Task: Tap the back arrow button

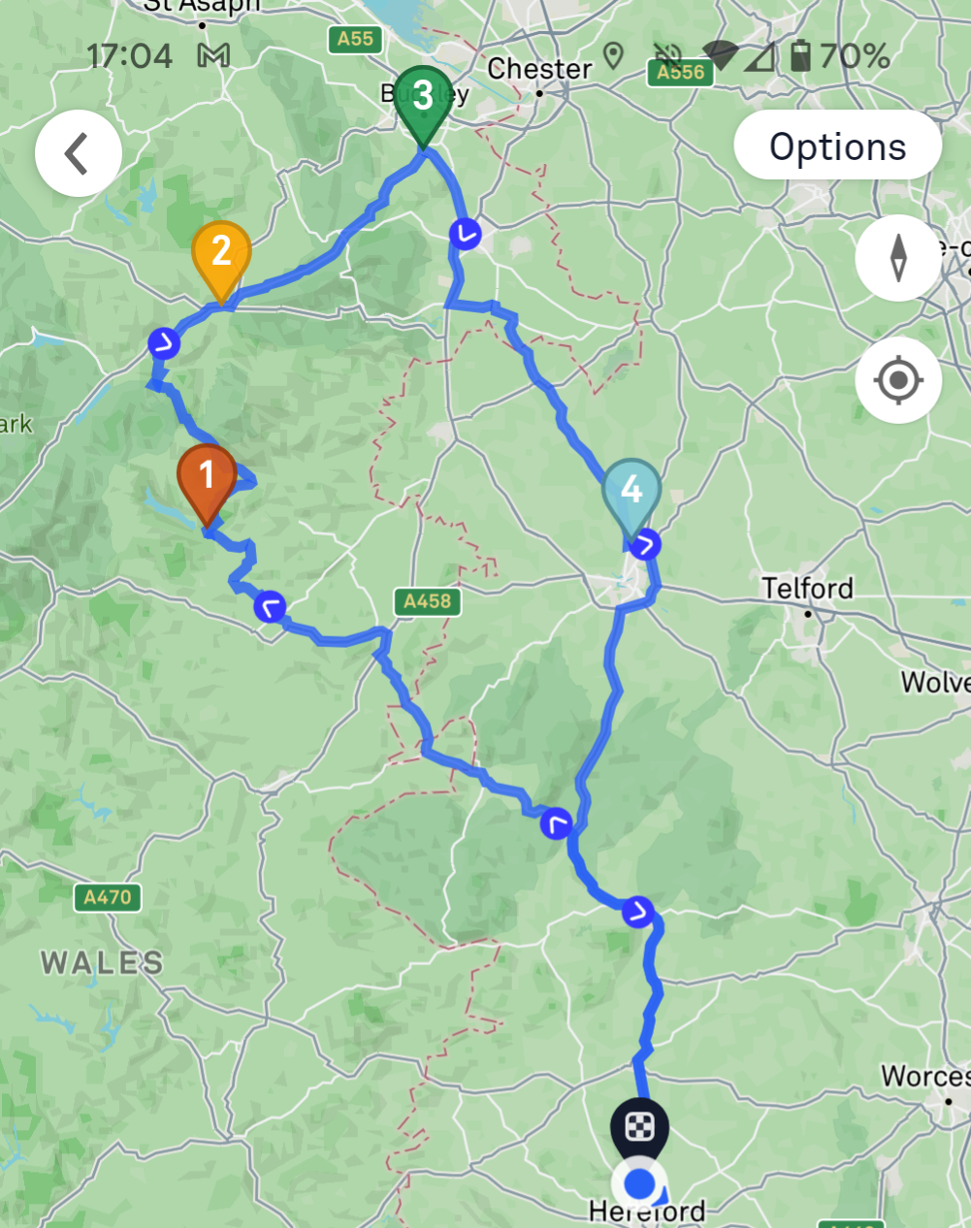Action: pos(79,153)
